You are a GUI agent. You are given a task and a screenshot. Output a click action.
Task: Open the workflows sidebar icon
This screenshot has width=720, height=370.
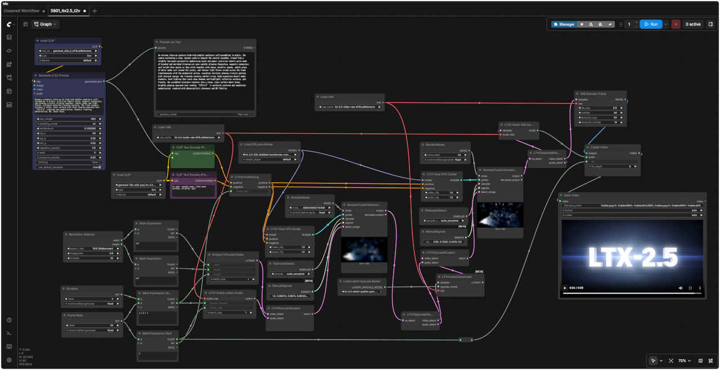tap(9, 78)
